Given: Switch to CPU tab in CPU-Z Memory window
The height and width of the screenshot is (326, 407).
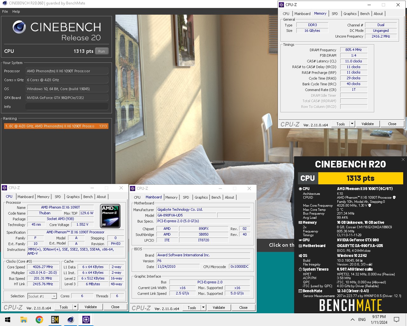Looking at the screenshot, I should tap(286, 14).
